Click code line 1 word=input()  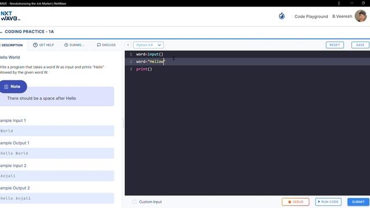[x=150, y=54]
